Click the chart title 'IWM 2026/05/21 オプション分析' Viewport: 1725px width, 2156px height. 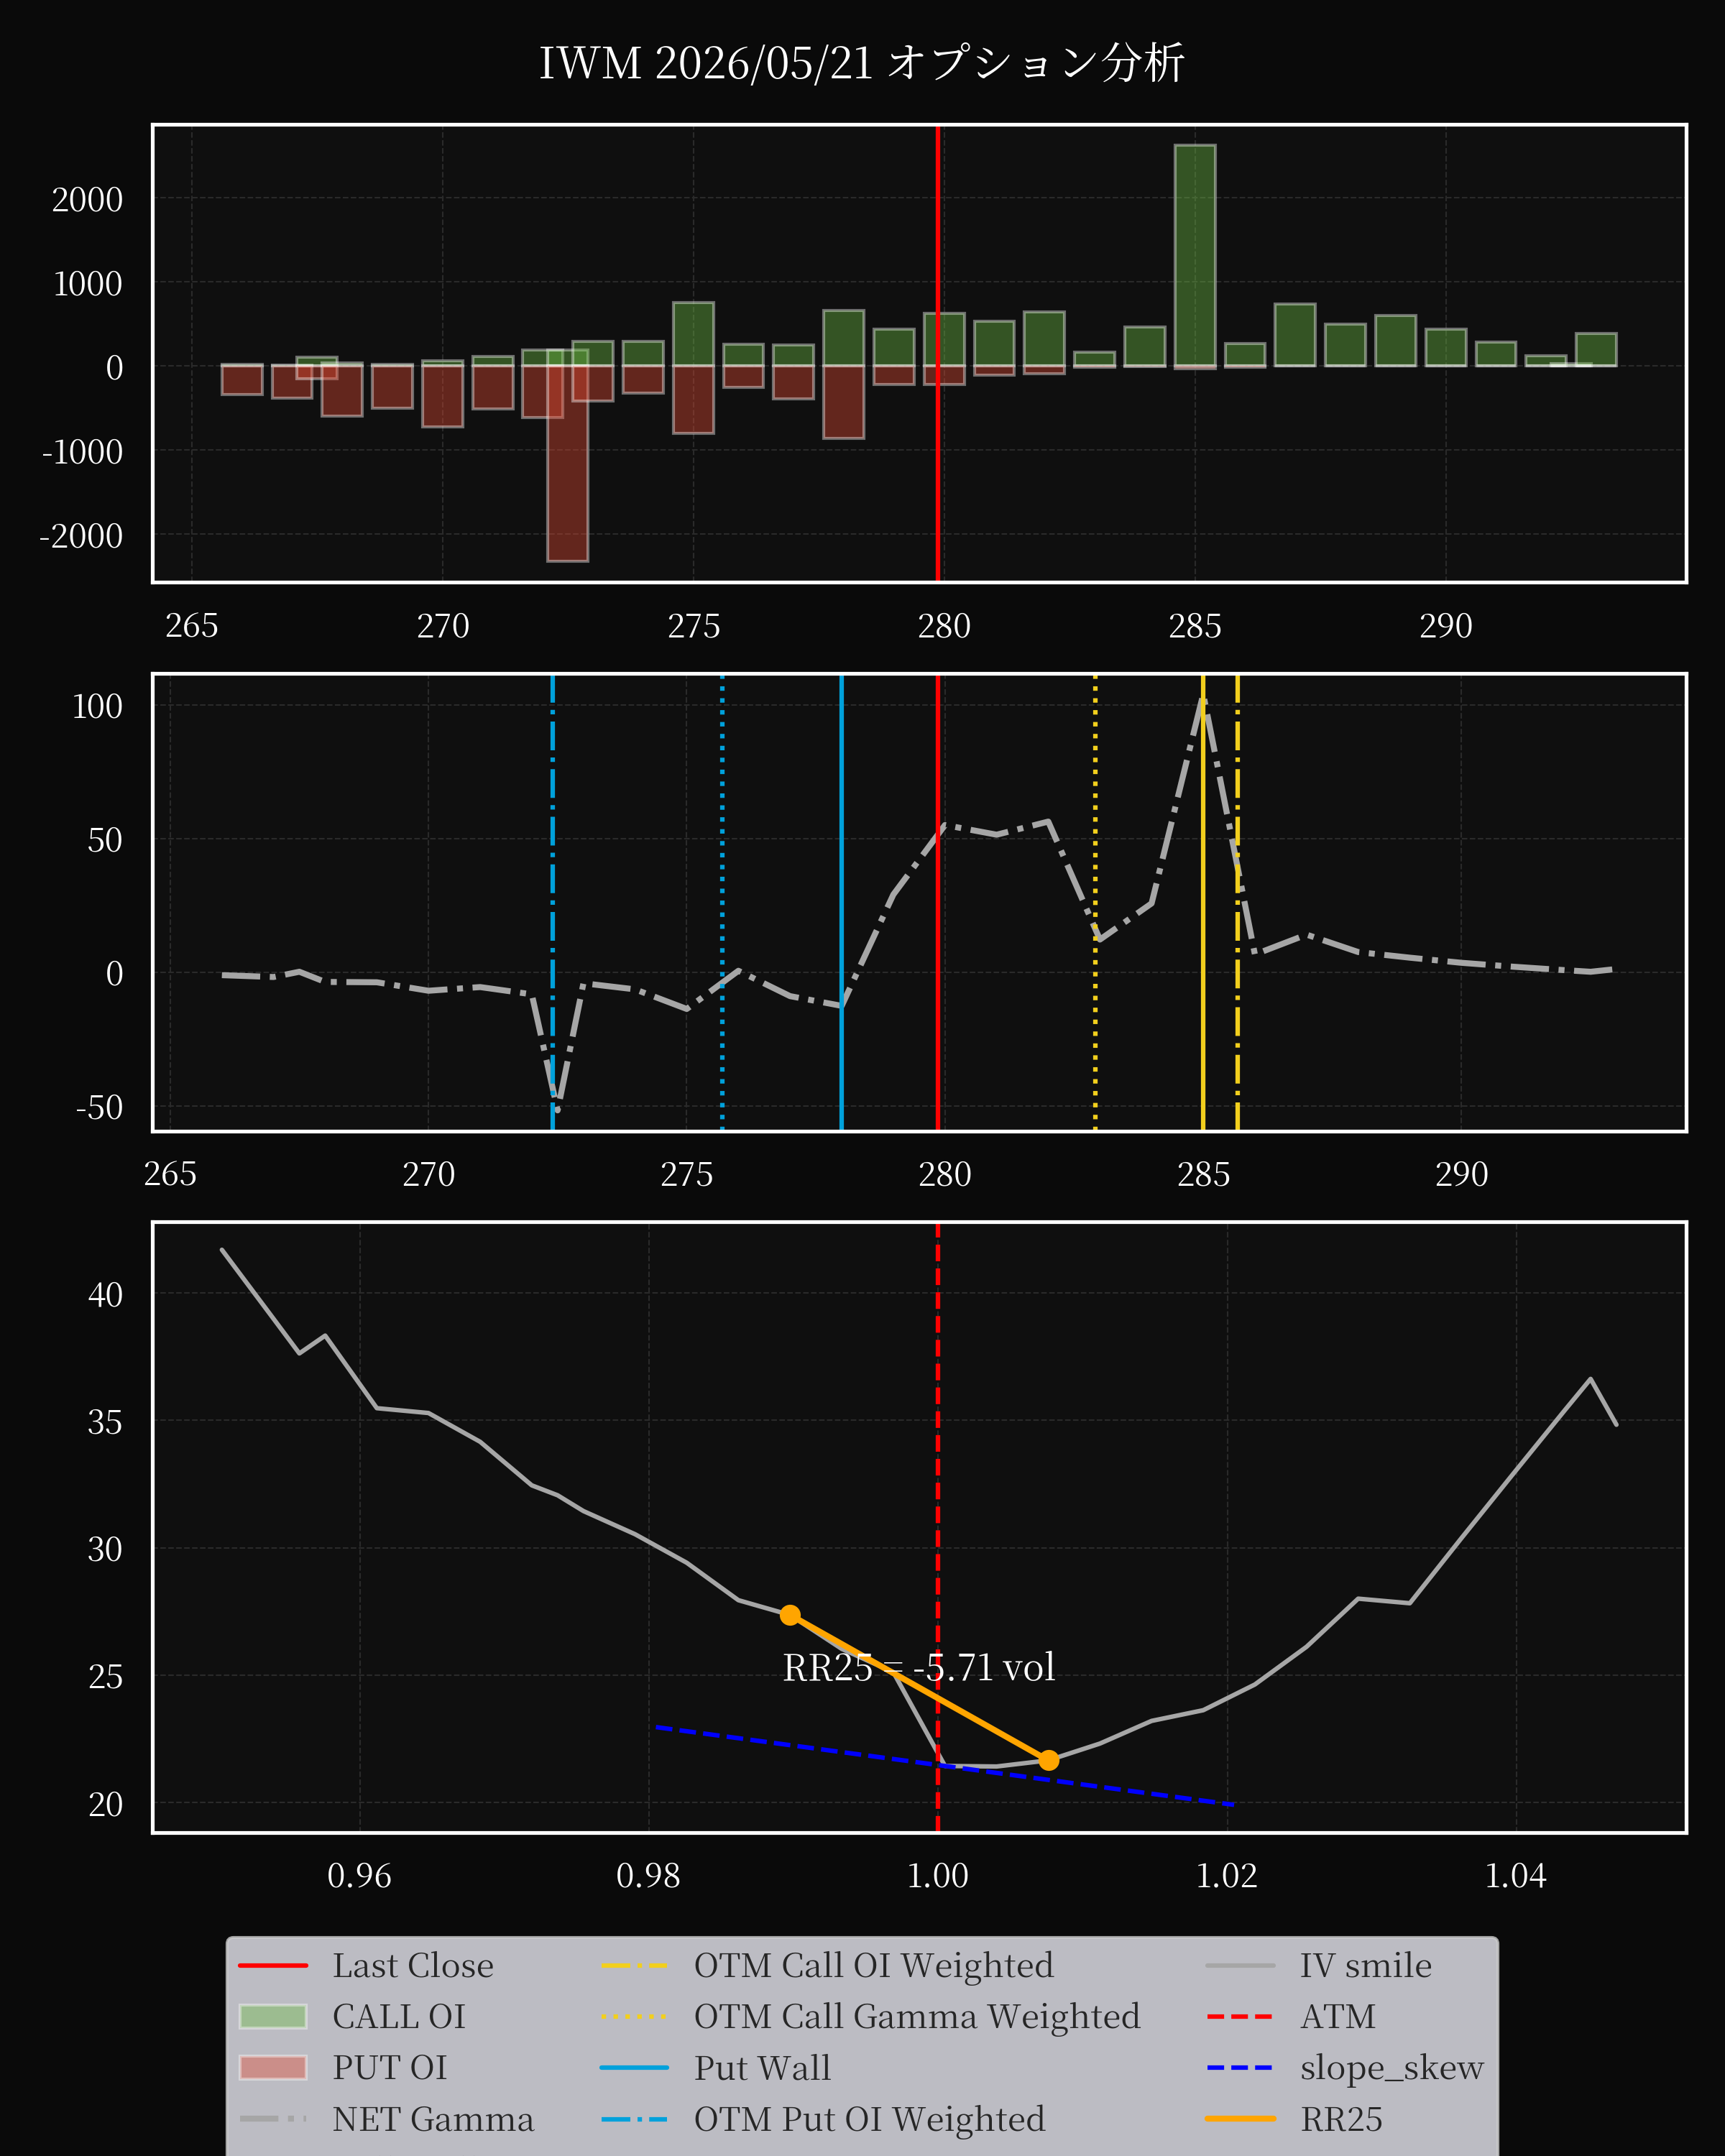pos(862,63)
